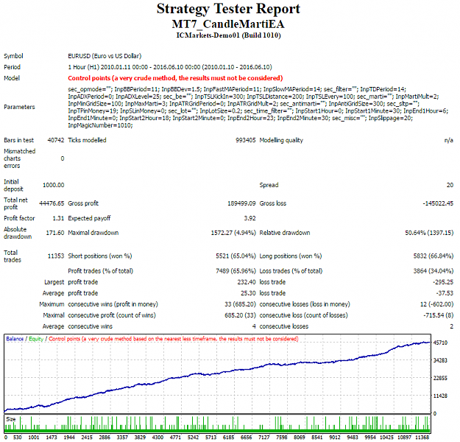
Task: Click Average profit trade value 25.30
Action: 248,293
